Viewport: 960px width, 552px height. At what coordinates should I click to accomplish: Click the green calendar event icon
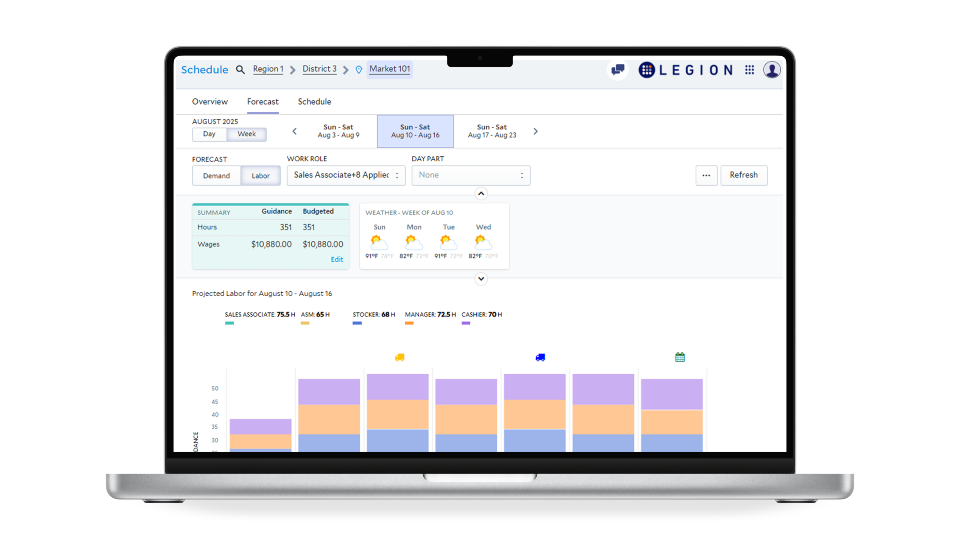[680, 357]
